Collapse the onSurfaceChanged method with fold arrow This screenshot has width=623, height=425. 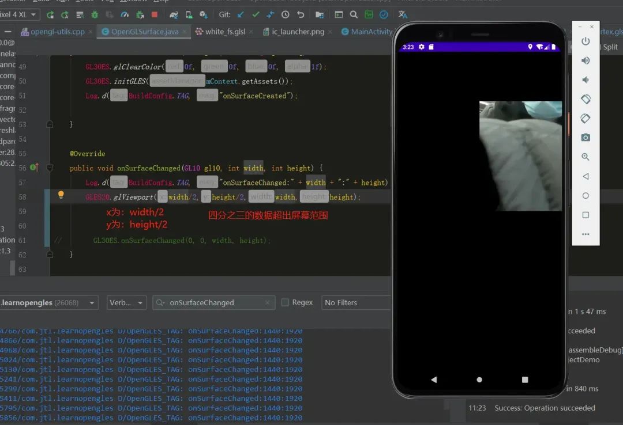50,168
